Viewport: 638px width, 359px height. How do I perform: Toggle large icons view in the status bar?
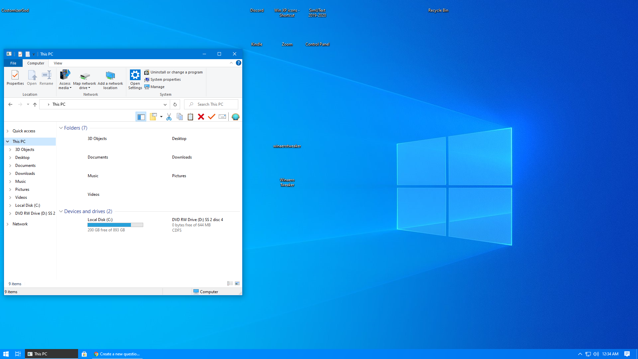(237, 283)
